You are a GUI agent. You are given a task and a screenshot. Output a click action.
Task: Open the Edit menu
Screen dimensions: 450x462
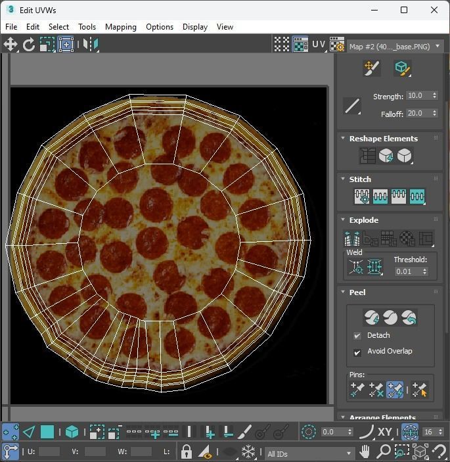(33, 27)
